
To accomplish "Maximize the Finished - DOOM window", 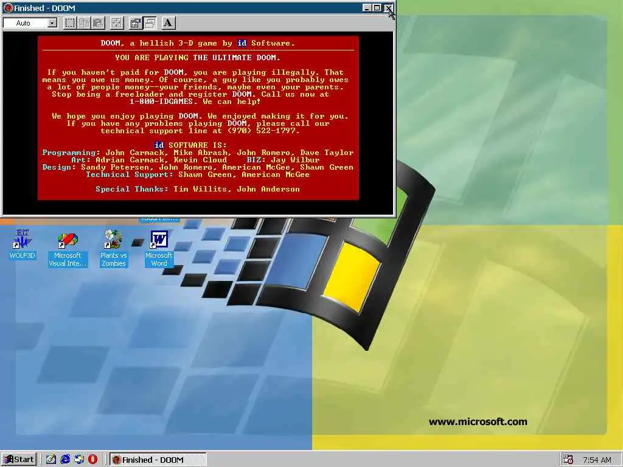I will point(377,8).
